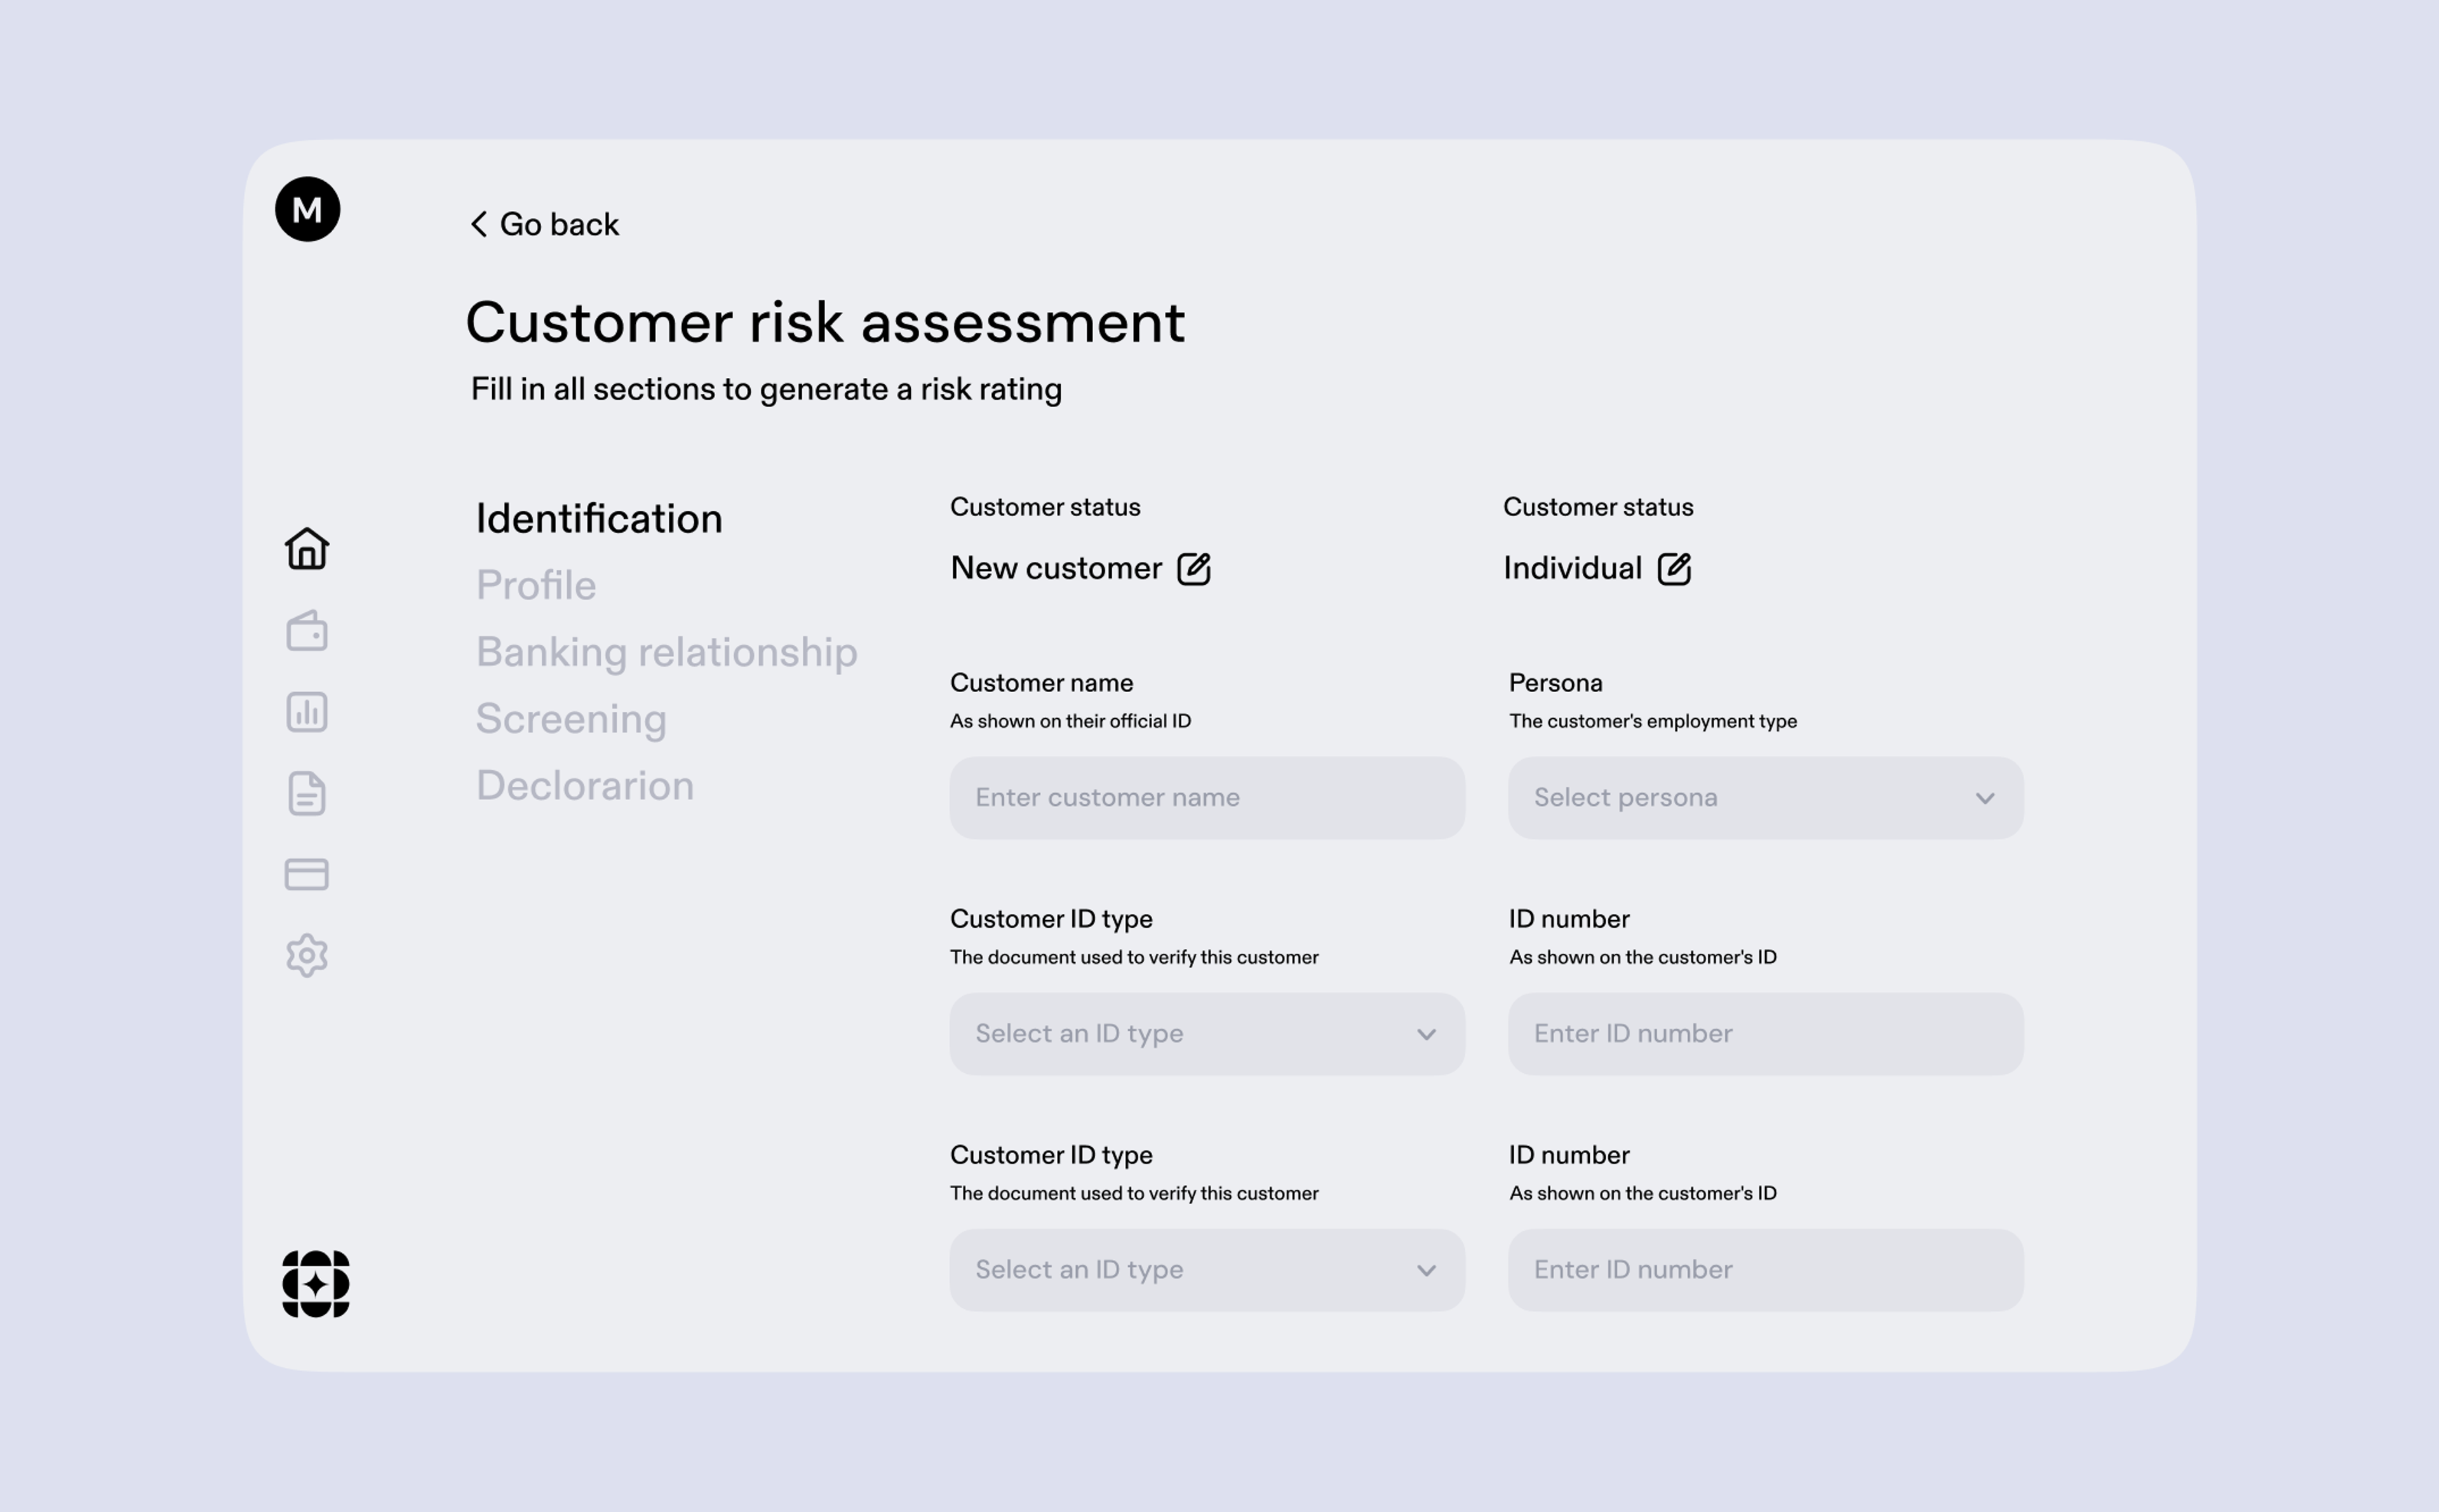
Task: Click the sparkle logo at sidebar bottom
Action: point(316,1284)
